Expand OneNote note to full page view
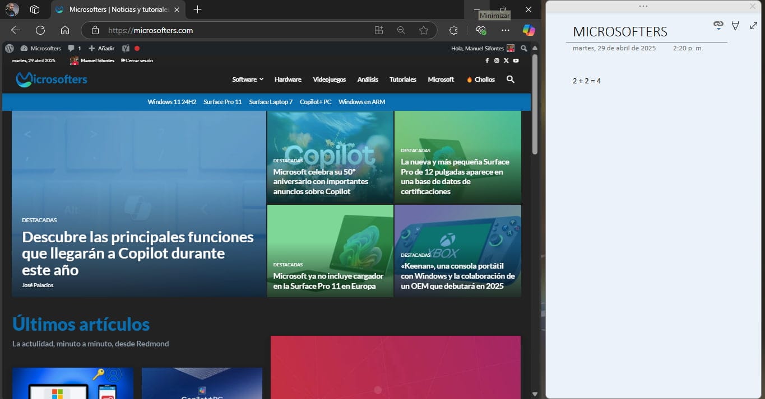This screenshot has width=765, height=399. (753, 26)
